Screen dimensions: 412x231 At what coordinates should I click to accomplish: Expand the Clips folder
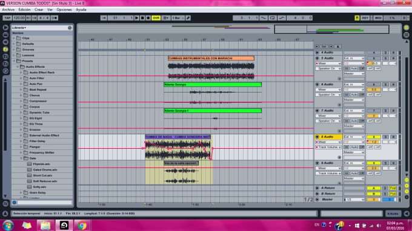(14, 38)
